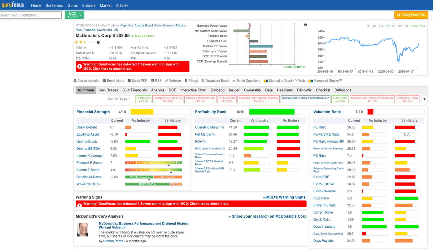Click the Starbucks competitor ticker
Screen dimensions: 433x249
pos(143,99)
